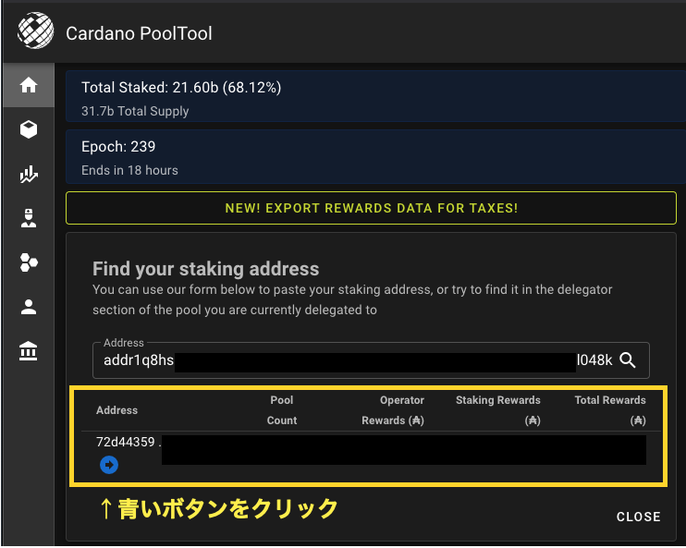Viewport: 686px width, 548px height.
Task: Click the Cardano PoolTool globe logo
Action: click(x=37, y=32)
